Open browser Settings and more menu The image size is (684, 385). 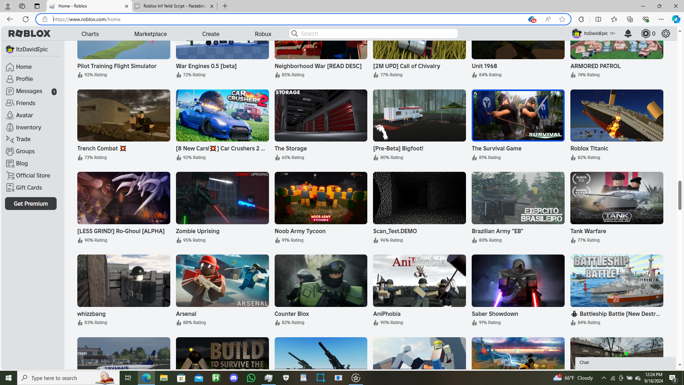661,19
